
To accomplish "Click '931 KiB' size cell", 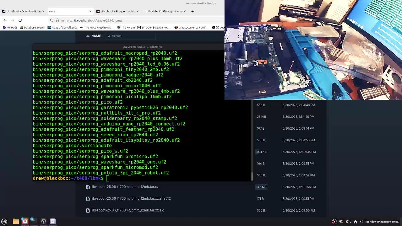I will point(262,152).
